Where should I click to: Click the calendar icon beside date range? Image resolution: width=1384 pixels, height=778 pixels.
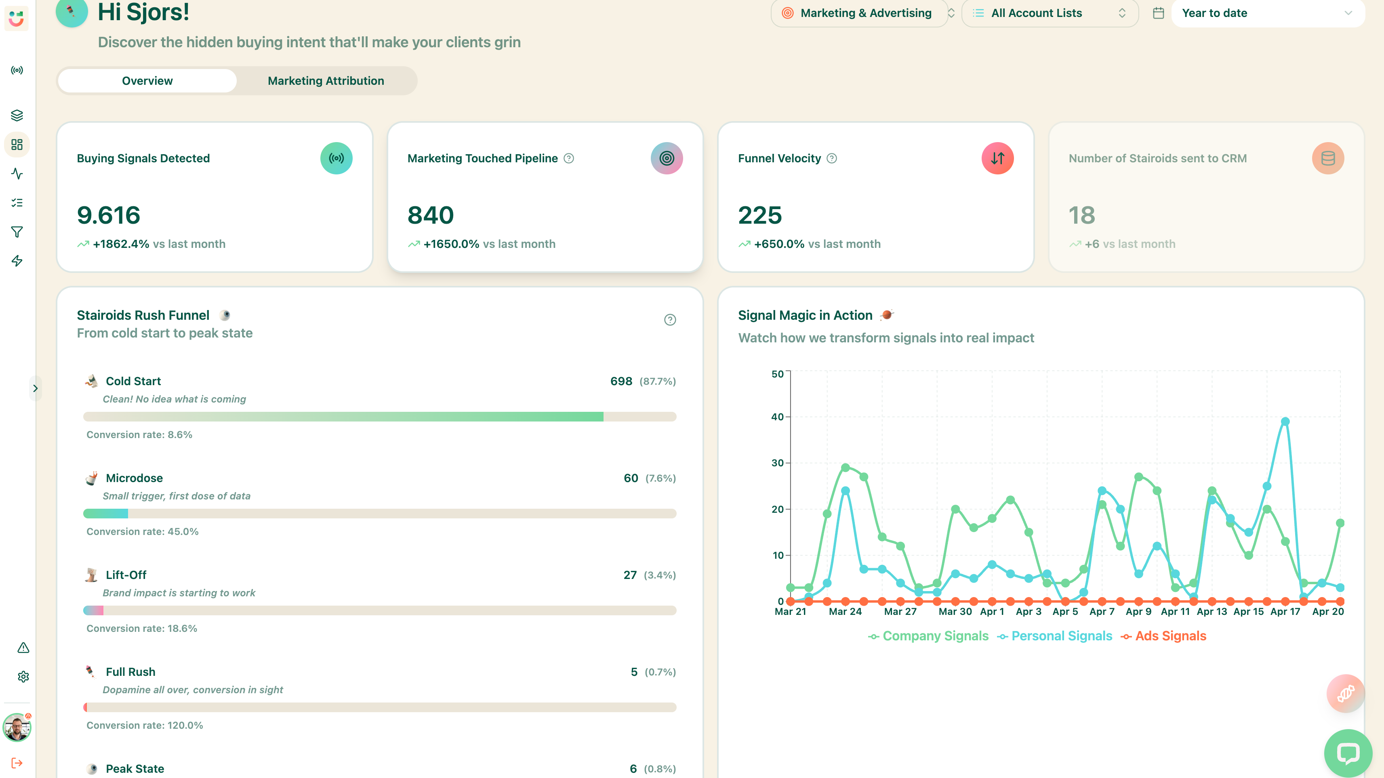[x=1158, y=13]
